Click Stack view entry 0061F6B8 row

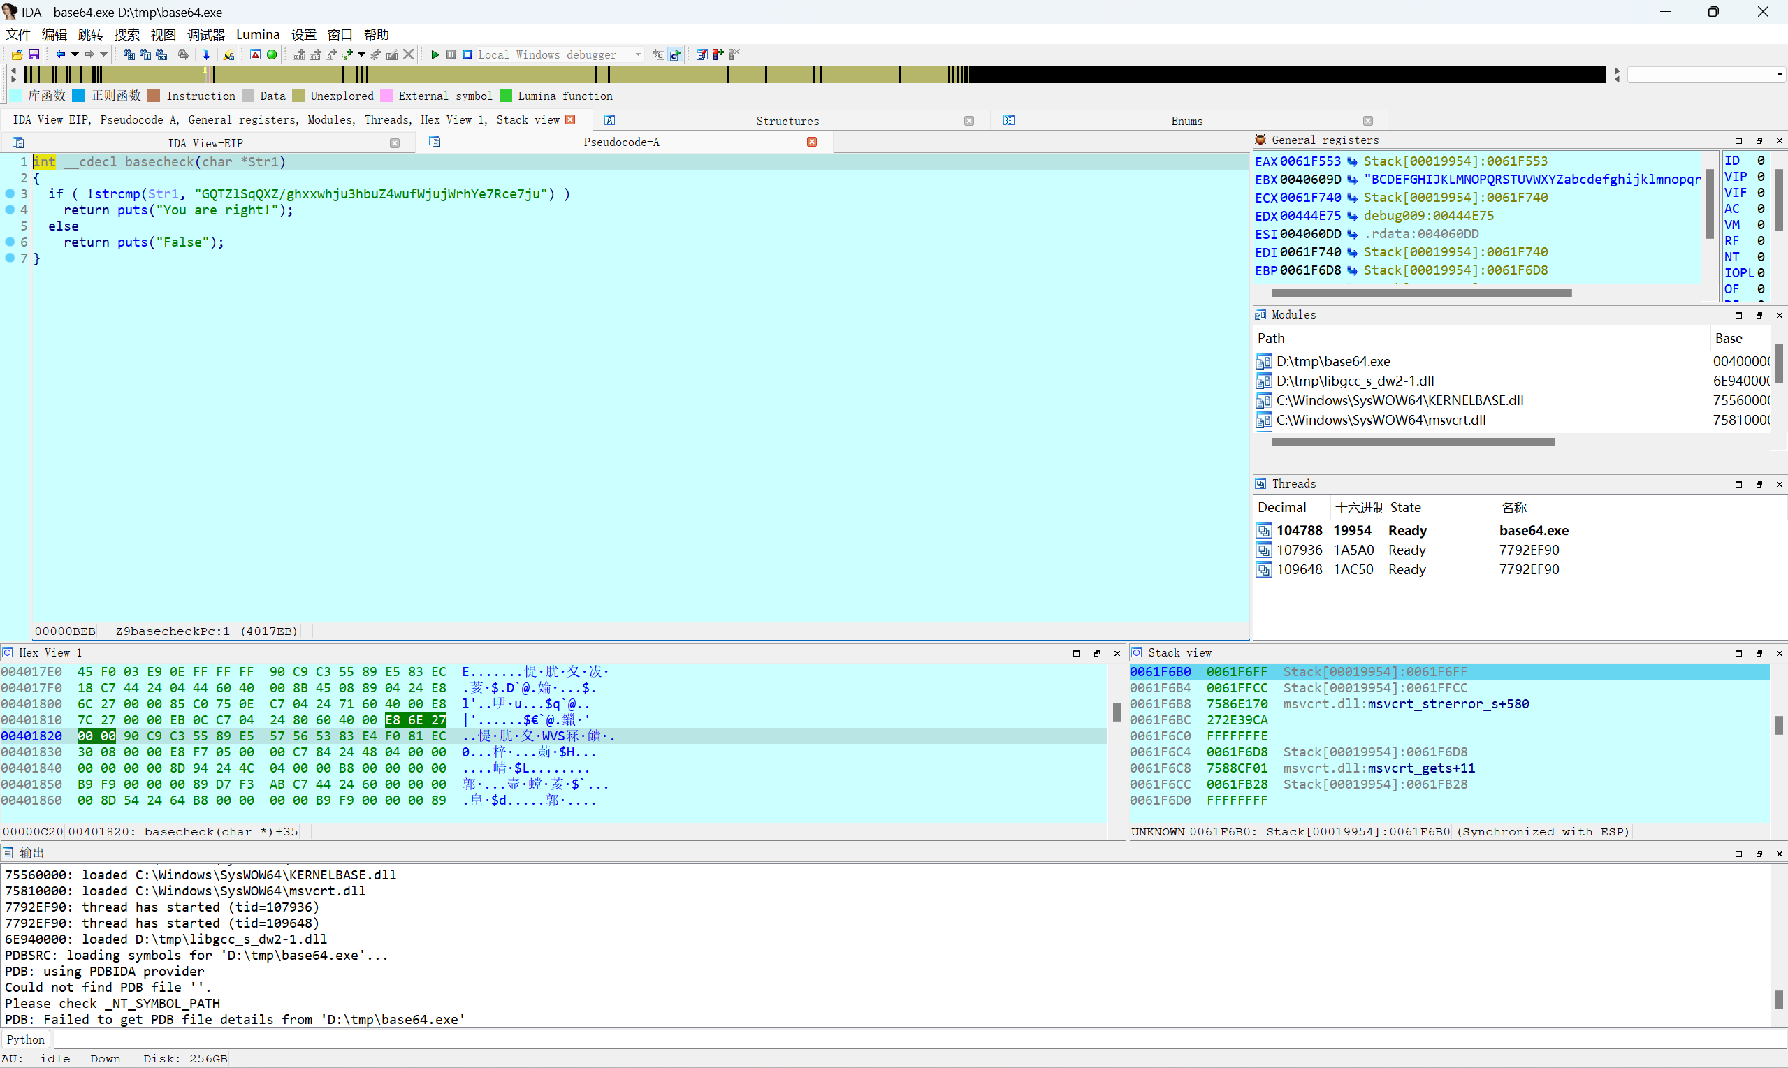pos(1448,704)
